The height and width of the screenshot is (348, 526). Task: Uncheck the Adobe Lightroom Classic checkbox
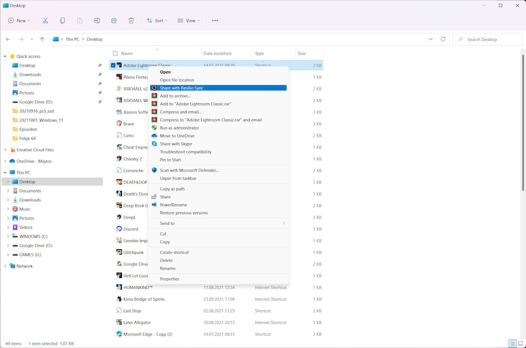coord(113,65)
